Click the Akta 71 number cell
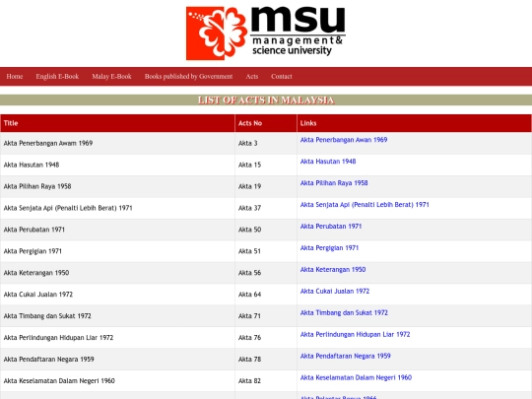Viewport: 532px width, 399px height. [x=266, y=316]
